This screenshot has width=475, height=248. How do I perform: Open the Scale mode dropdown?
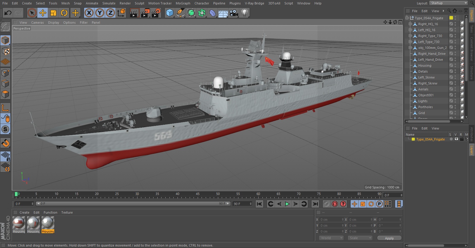[360, 238]
